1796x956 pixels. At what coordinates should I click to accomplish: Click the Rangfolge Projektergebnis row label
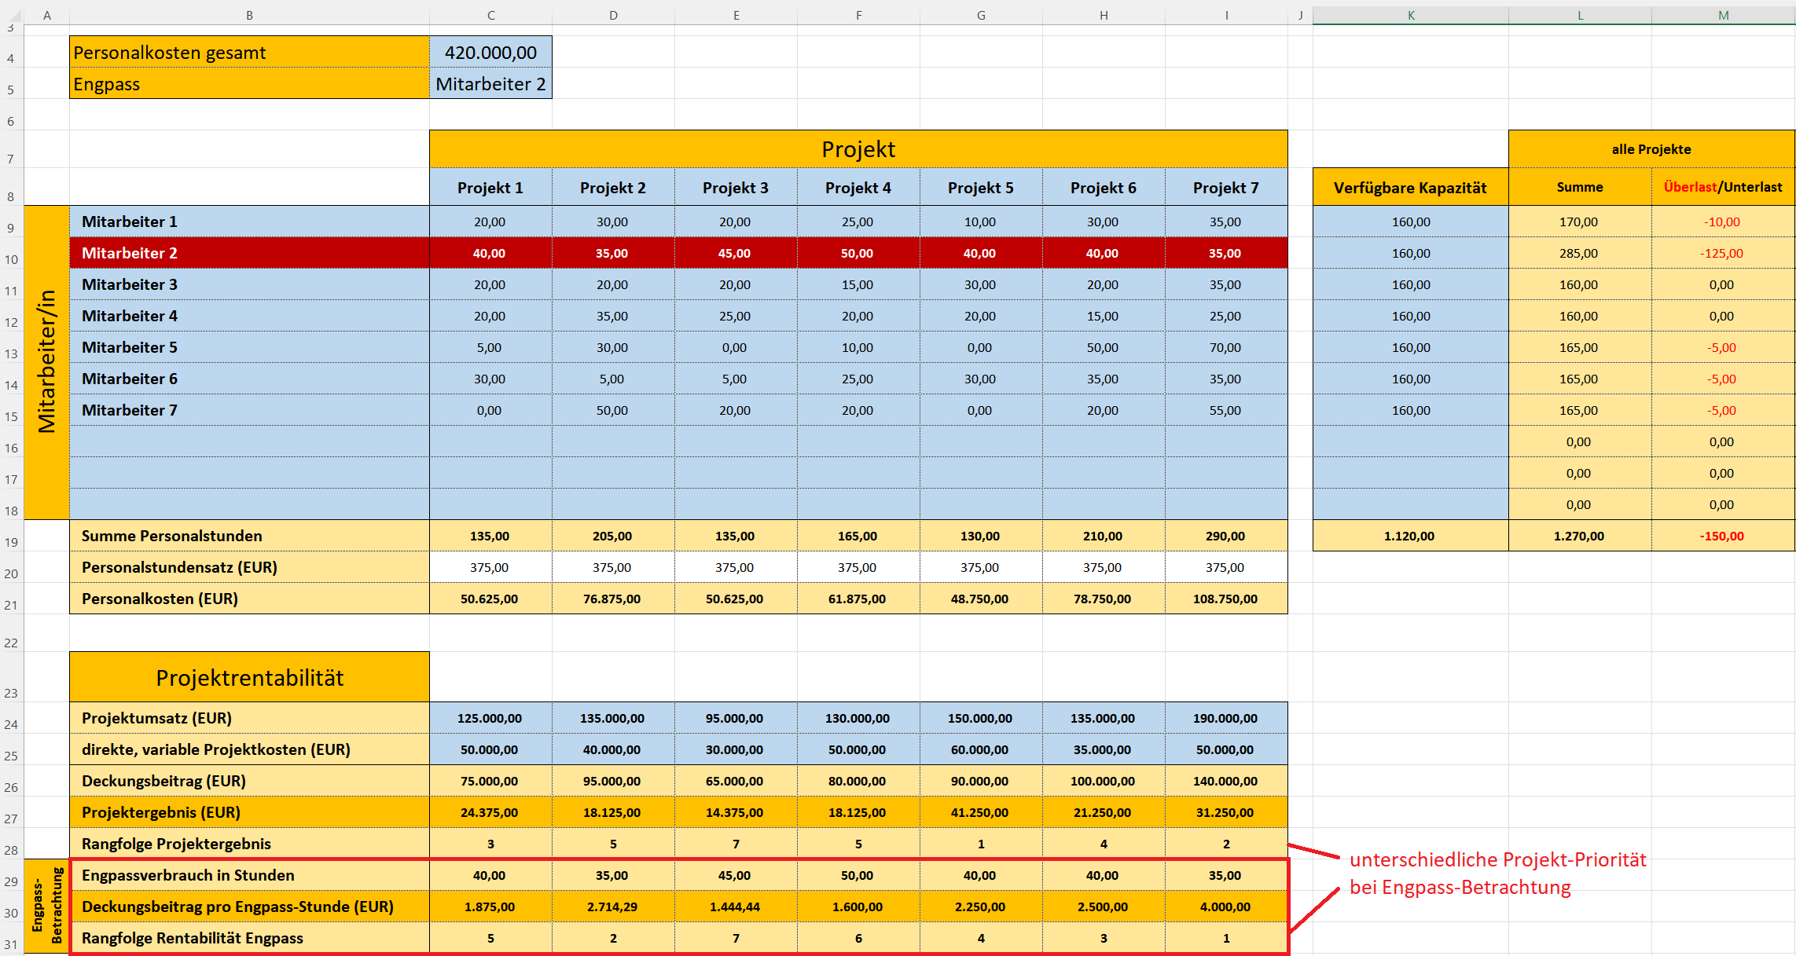point(249,844)
